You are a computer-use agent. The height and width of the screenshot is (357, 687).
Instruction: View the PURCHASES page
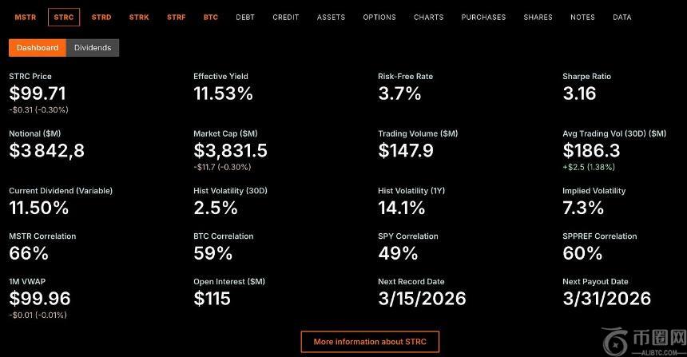coord(483,17)
